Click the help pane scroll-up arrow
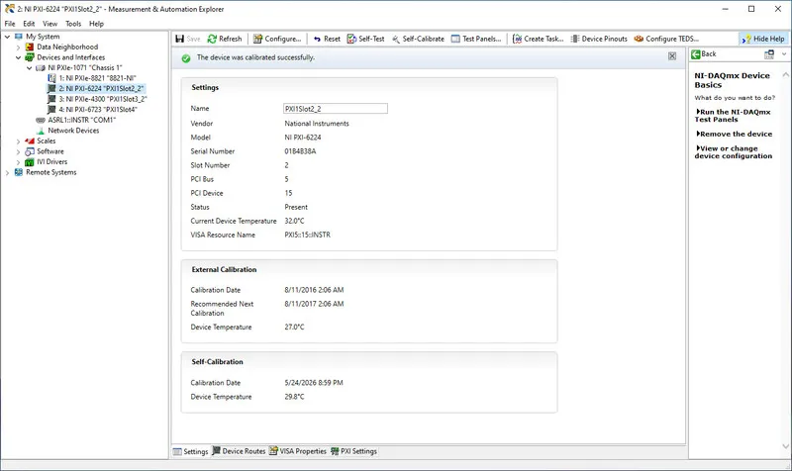This screenshot has height=471, width=792. (785, 75)
